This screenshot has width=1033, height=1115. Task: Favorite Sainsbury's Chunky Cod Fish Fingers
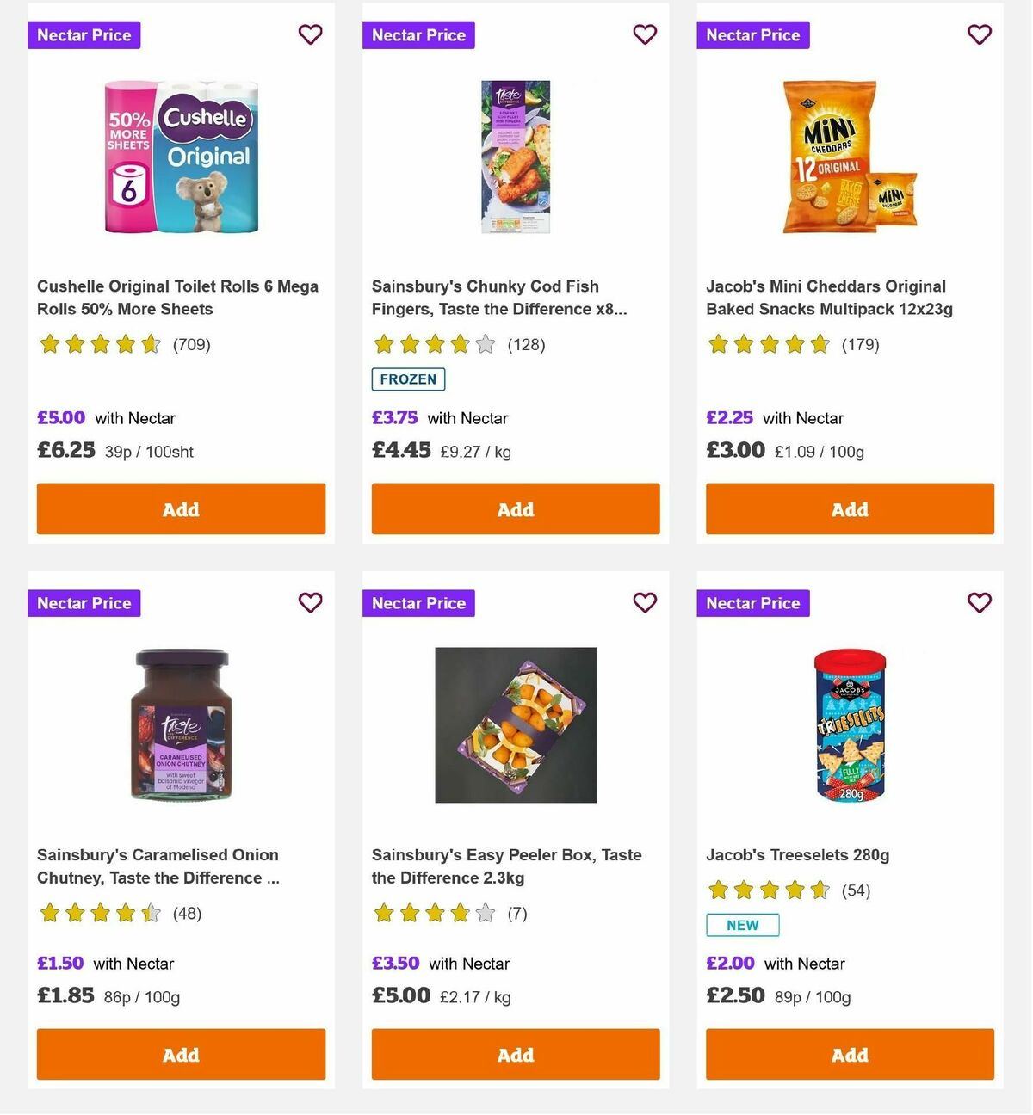click(645, 34)
